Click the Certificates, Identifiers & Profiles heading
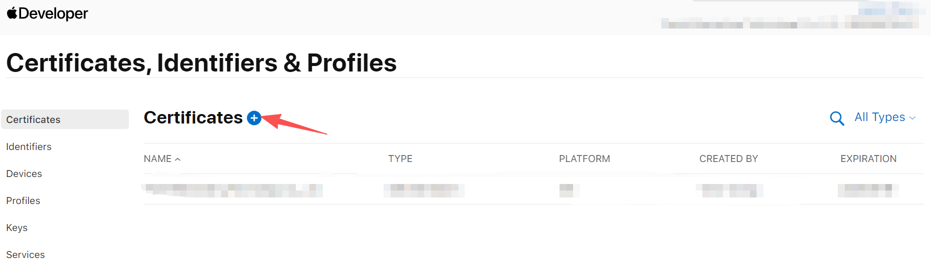This screenshot has width=931, height=276. [x=202, y=63]
